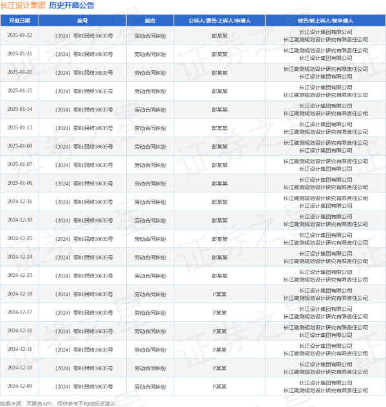Select the date 2024-12-30
This screenshot has width=386, height=407.
click(x=20, y=220)
